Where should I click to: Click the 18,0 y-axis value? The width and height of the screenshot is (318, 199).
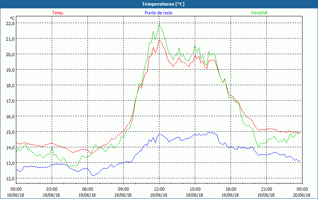[11, 85]
